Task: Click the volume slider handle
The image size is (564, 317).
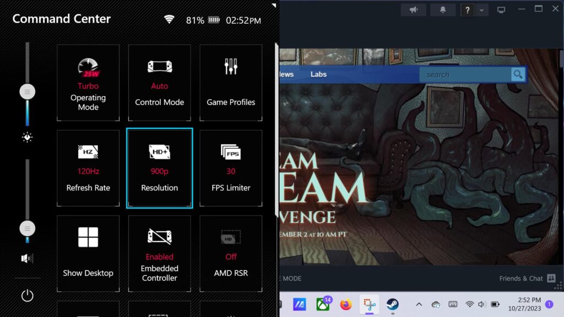Action: point(28,228)
